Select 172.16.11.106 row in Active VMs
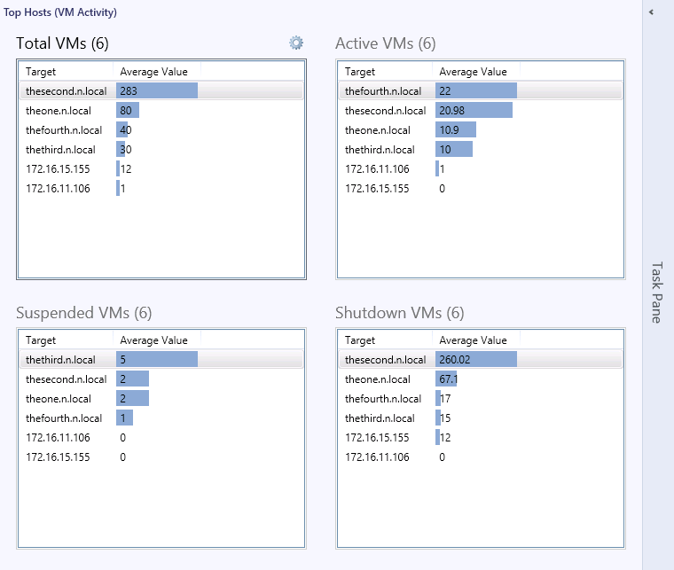674x570 pixels. 377,169
